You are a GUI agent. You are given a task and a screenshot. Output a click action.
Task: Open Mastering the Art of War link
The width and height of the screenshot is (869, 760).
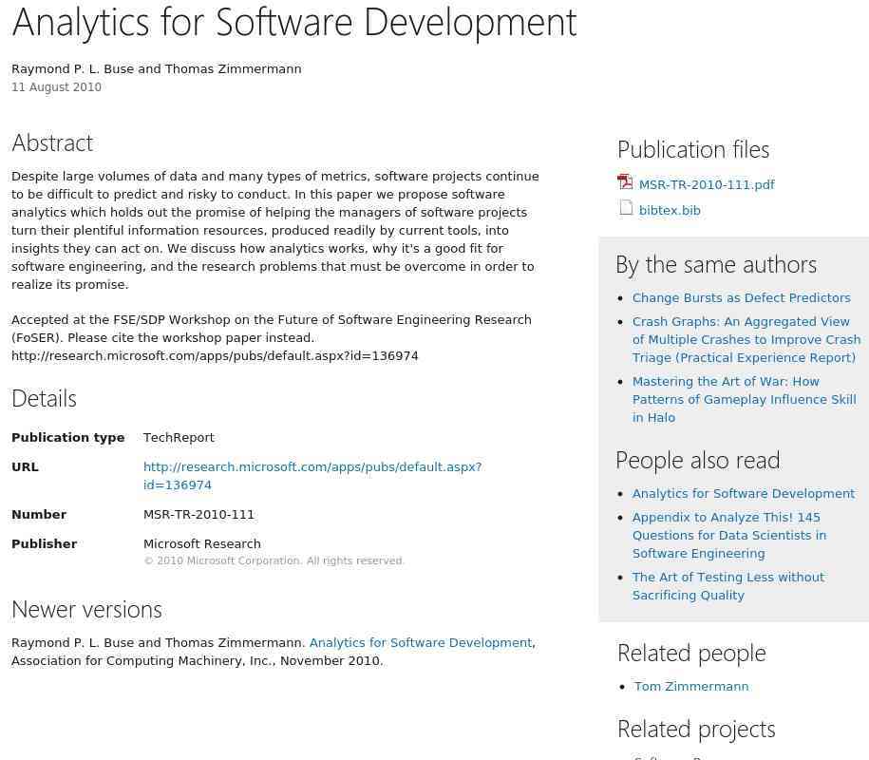(745, 400)
